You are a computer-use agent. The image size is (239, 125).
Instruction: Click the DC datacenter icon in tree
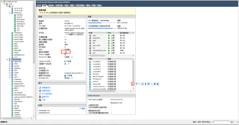(x=9, y=6)
